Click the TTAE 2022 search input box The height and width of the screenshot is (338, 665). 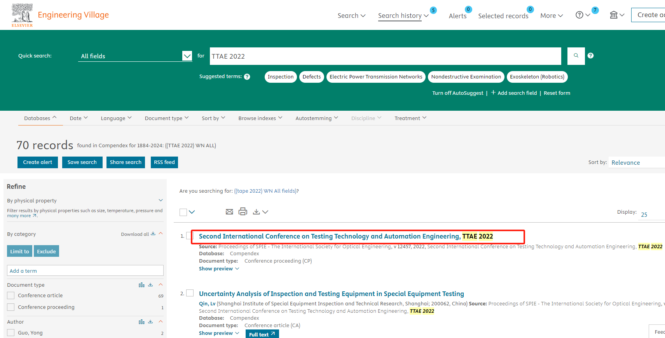(x=386, y=56)
